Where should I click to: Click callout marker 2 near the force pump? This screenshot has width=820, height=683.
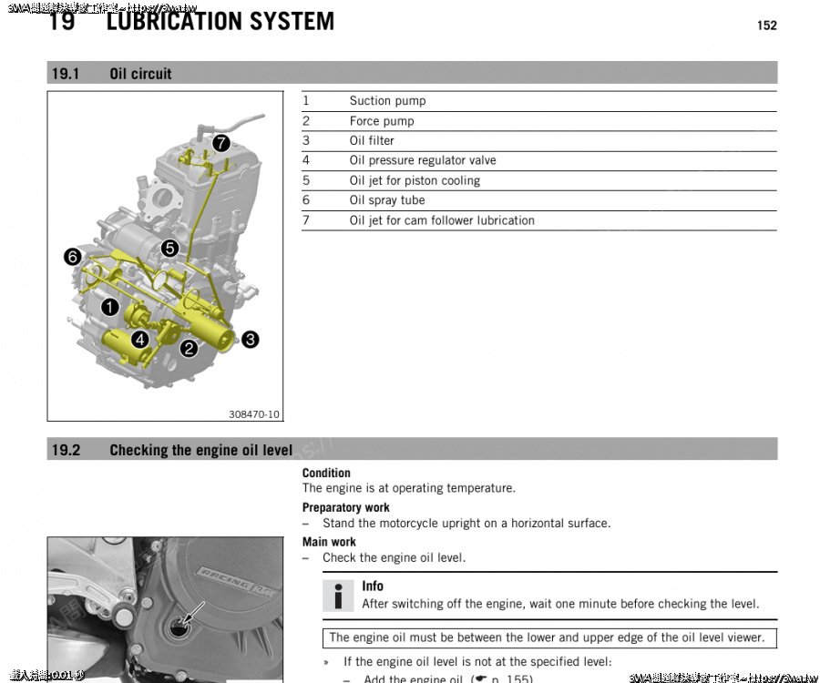[x=189, y=347]
